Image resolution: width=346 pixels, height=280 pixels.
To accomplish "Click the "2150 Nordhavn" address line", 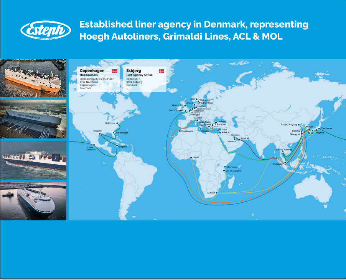I will pos(89,82).
